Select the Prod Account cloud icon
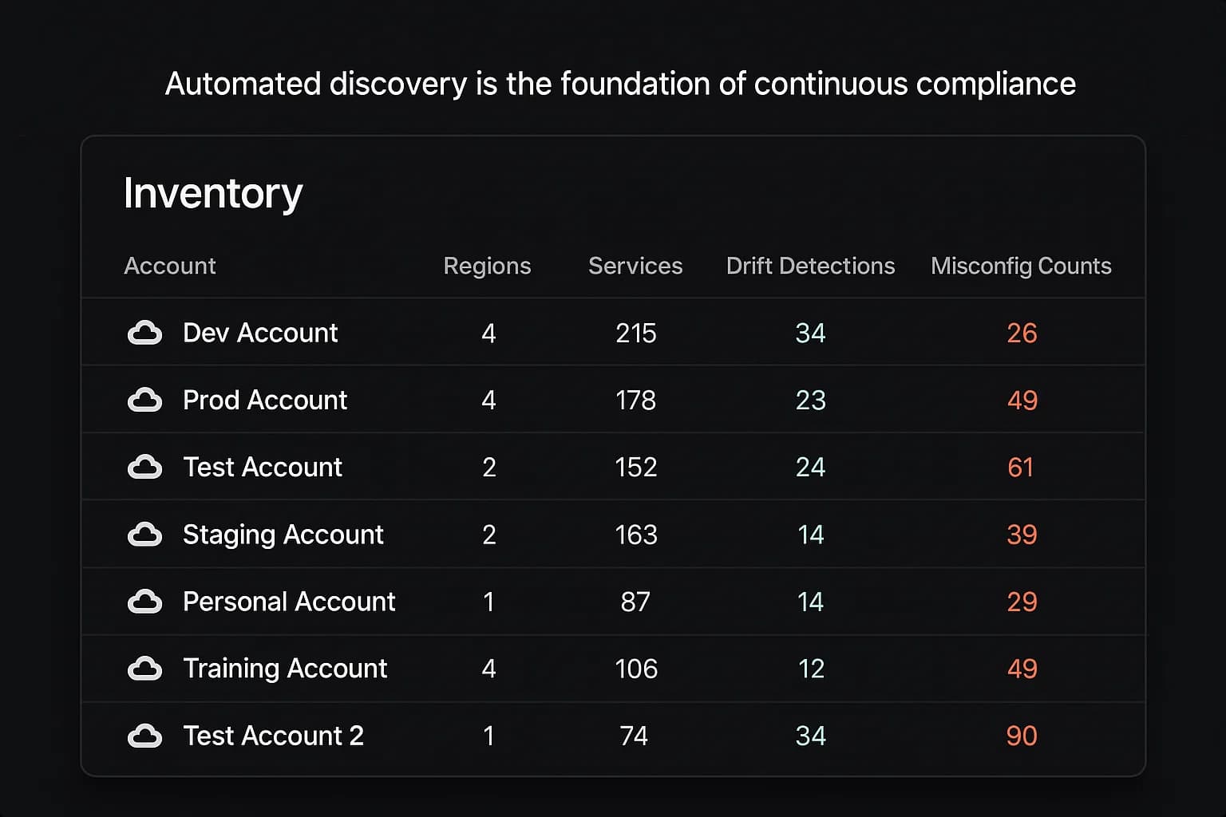This screenshot has height=817, width=1226. coord(144,400)
